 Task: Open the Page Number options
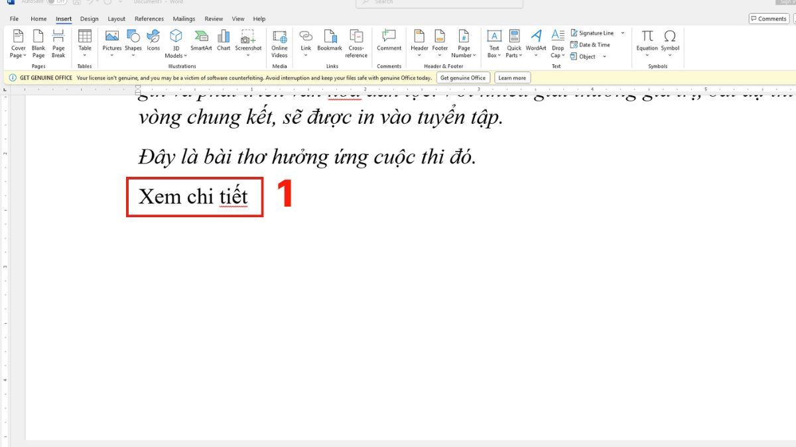pos(464,44)
